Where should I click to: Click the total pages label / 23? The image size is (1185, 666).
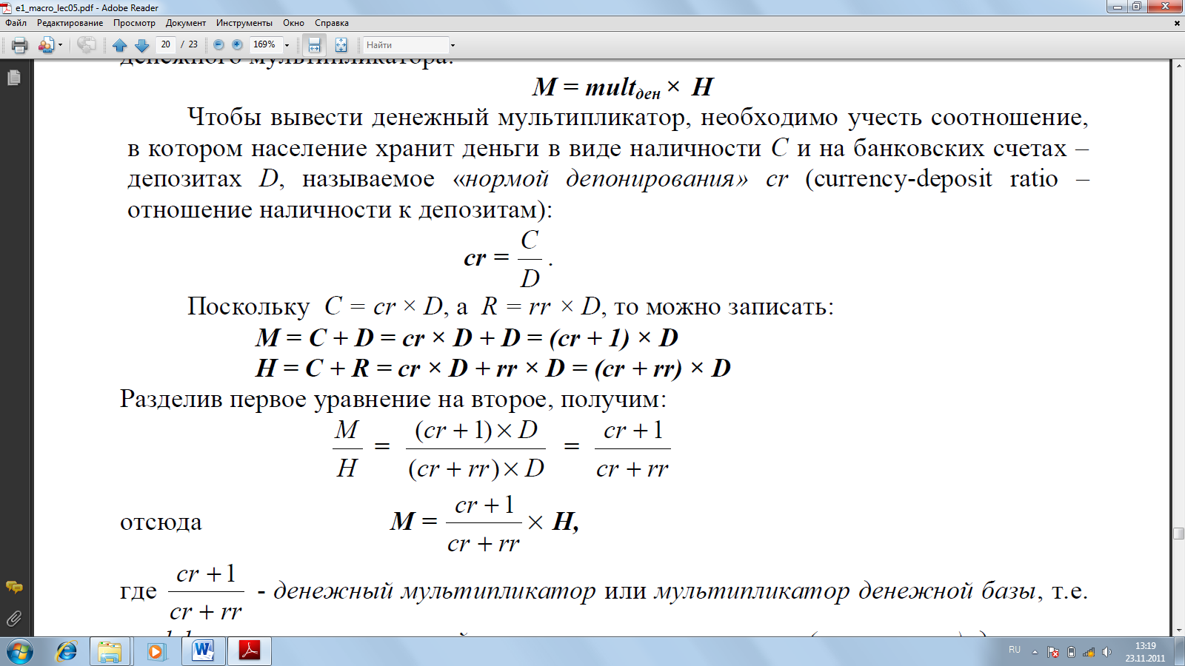pyautogui.click(x=190, y=44)
